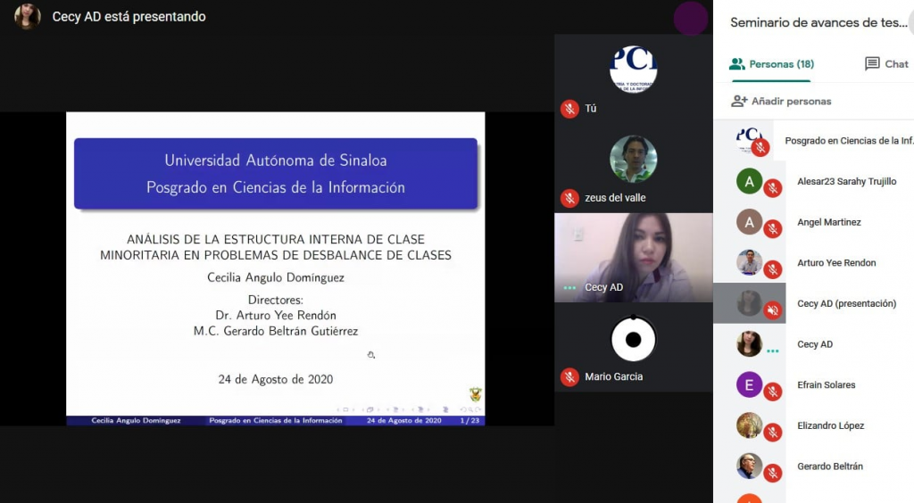Click muted mic icon on Tú tile
The width and height of the screenshot is (914, 503).
[569, 109]
